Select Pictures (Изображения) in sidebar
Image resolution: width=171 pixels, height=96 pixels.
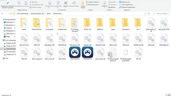coord(9,31)
